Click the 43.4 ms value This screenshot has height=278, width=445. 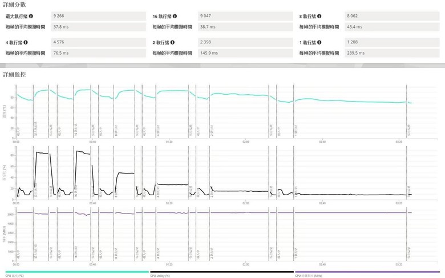(392, 27)
